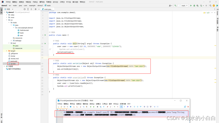Collapse the test folder
Viewport: 219px width, 123px height.
(9, 43)
